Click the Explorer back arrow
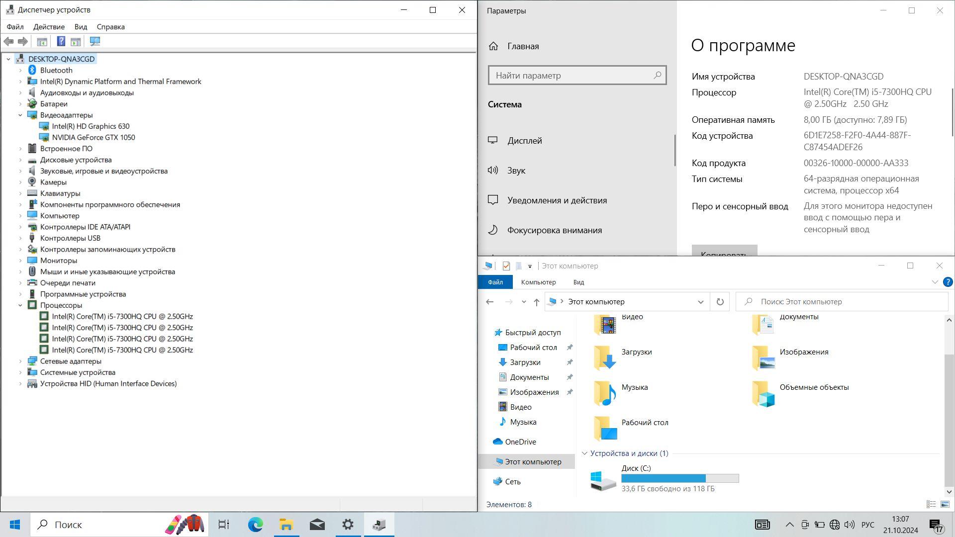 (489, 302)
